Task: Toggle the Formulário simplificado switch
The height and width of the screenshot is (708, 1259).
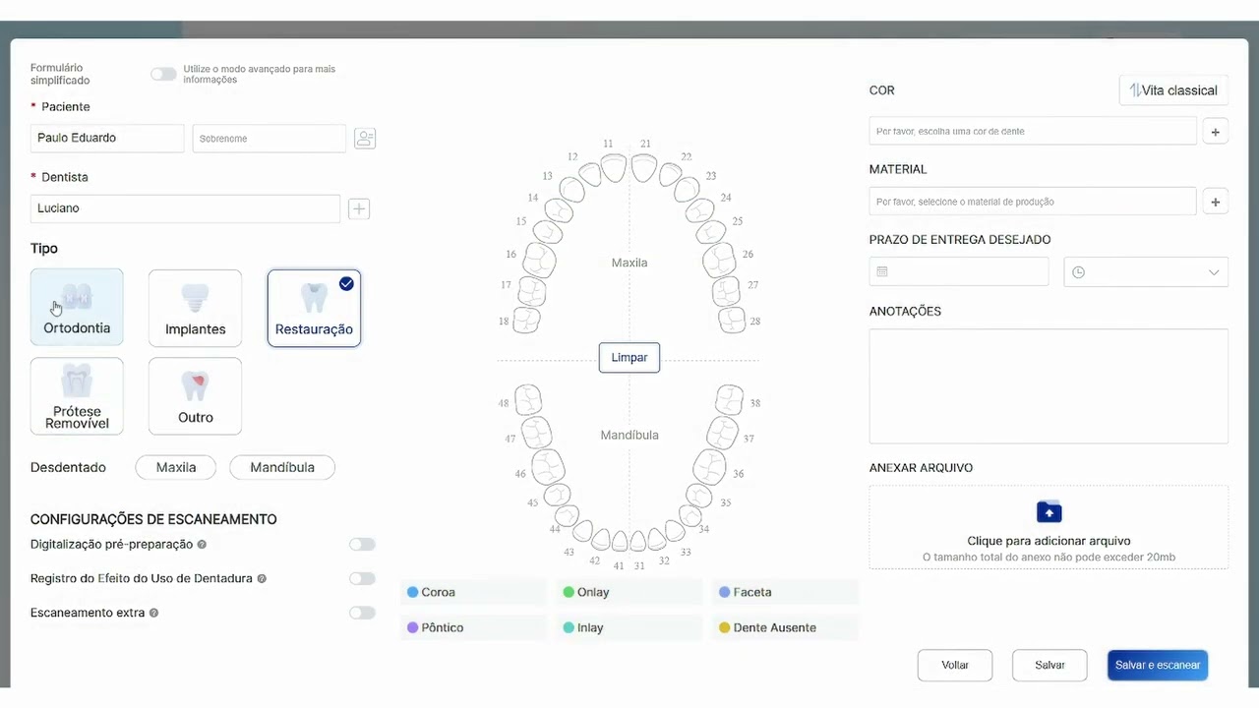Action: pos(163,74)
